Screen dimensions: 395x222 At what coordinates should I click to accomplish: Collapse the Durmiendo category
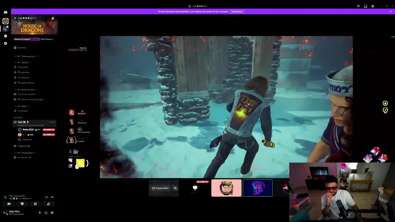coord(25,153)
